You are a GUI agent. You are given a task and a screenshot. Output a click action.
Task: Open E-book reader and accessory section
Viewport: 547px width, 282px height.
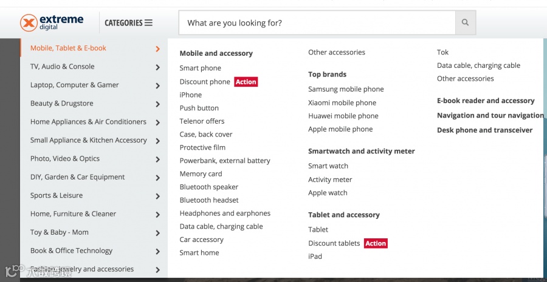click(x=486, y=101)
